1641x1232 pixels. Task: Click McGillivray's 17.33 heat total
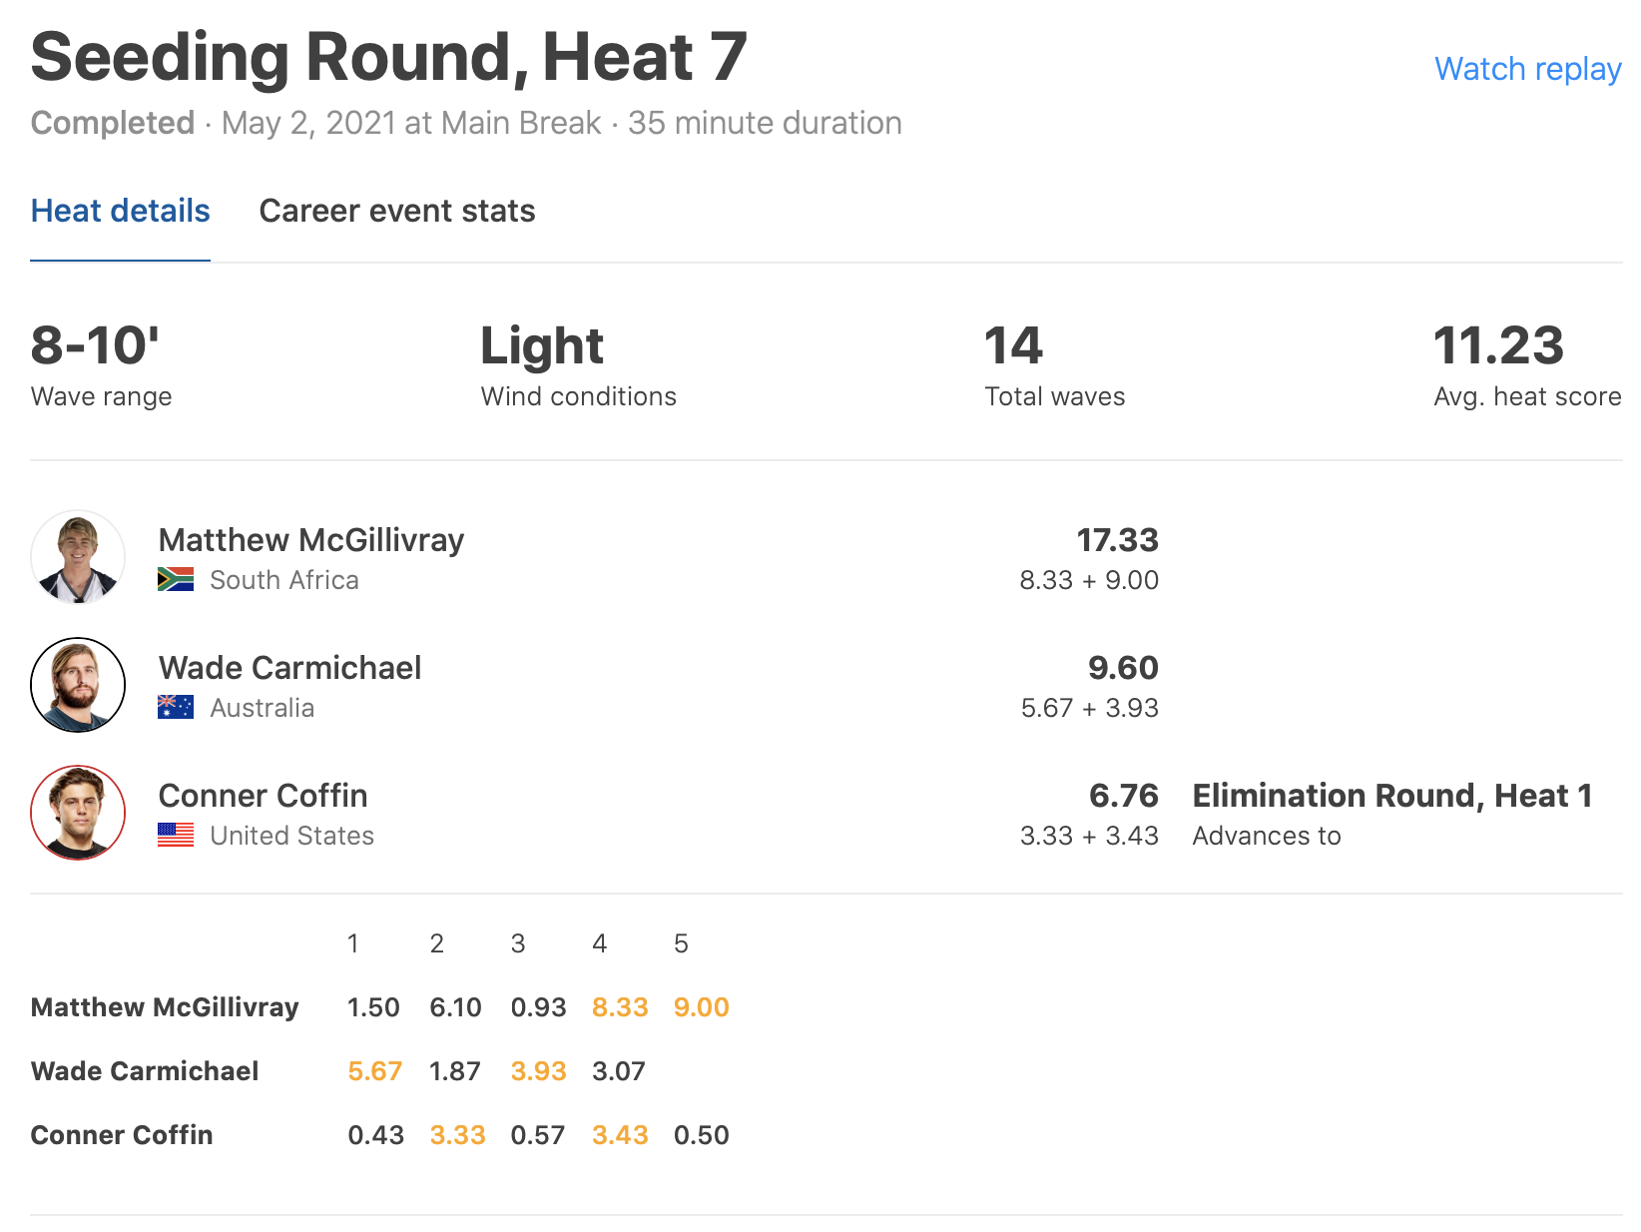[x=1117, y=540]
